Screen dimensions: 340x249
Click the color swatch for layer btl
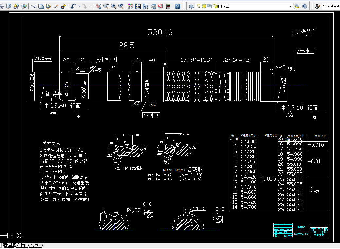tap(220, 6)
